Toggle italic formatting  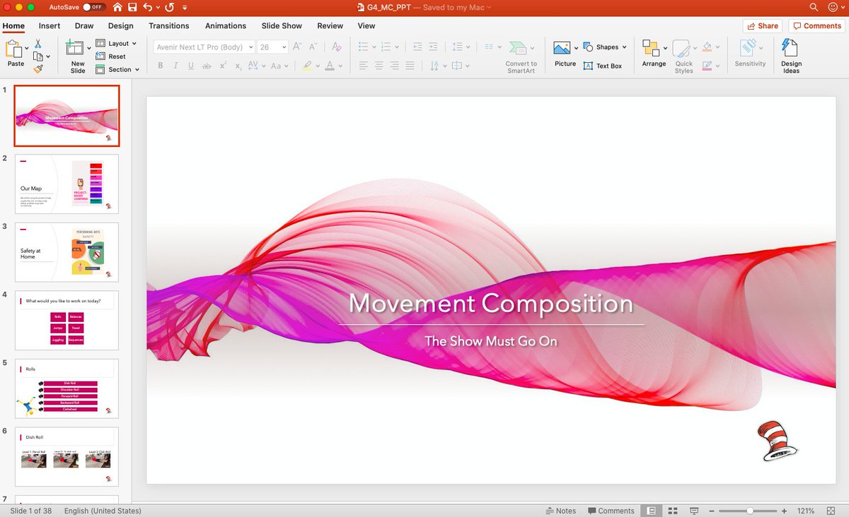pyautogui.click(x=176, y=66)
